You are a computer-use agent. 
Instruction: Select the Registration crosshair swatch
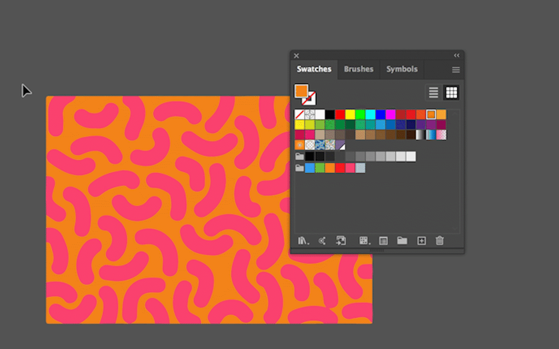click(x=310, y=115)
